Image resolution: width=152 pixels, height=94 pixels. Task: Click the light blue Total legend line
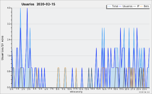(x=109, y=6)
